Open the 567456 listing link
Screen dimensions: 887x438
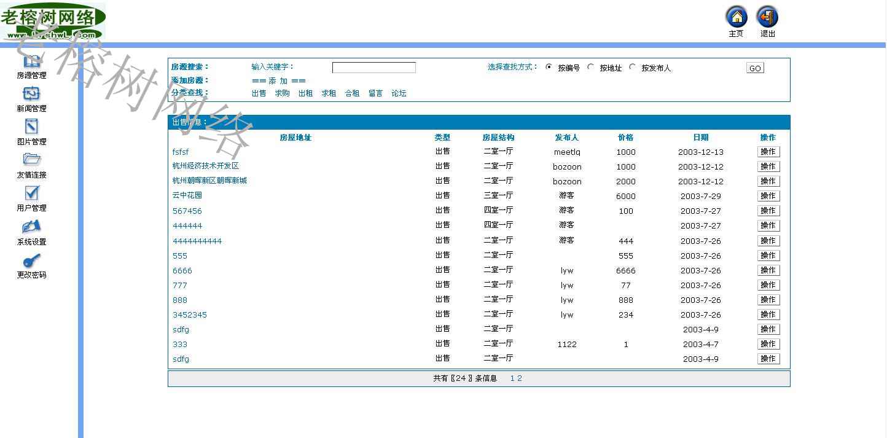pyautogui.click(x=187, y=211)
